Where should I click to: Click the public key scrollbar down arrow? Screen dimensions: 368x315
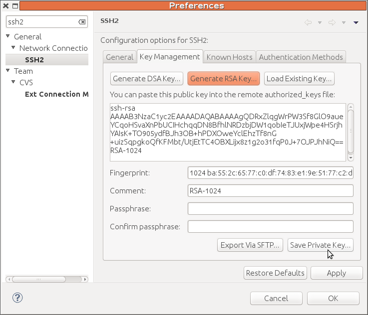(351, 158)
